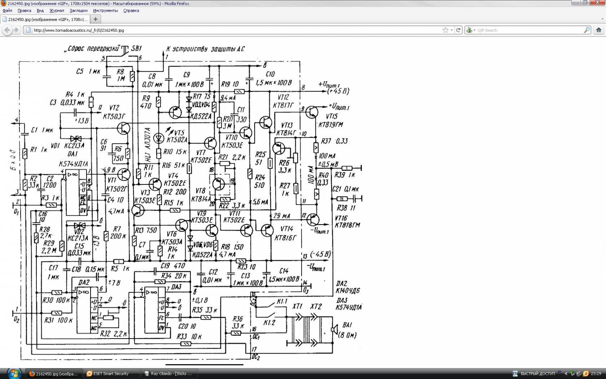Open the Файл menu

tap(7, 11)
